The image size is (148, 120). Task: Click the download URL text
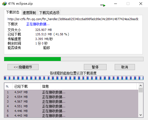73,19
